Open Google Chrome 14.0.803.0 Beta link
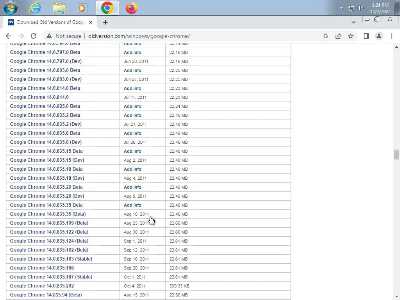 tap(45, 70)
